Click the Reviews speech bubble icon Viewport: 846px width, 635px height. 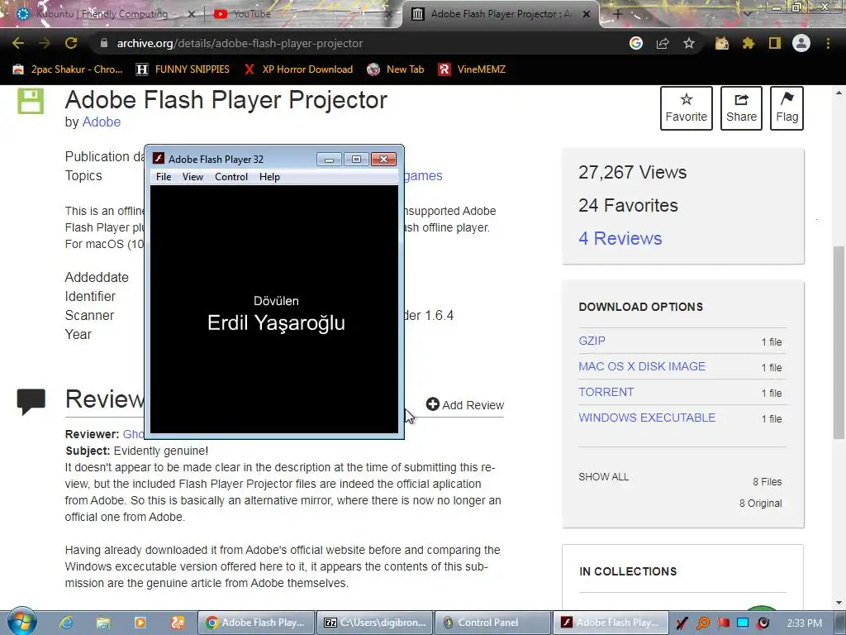31,401
